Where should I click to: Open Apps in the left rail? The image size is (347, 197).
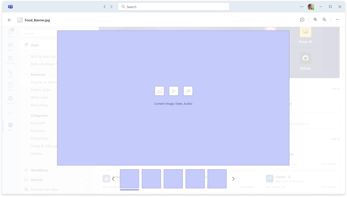click(x=10, y=127)
